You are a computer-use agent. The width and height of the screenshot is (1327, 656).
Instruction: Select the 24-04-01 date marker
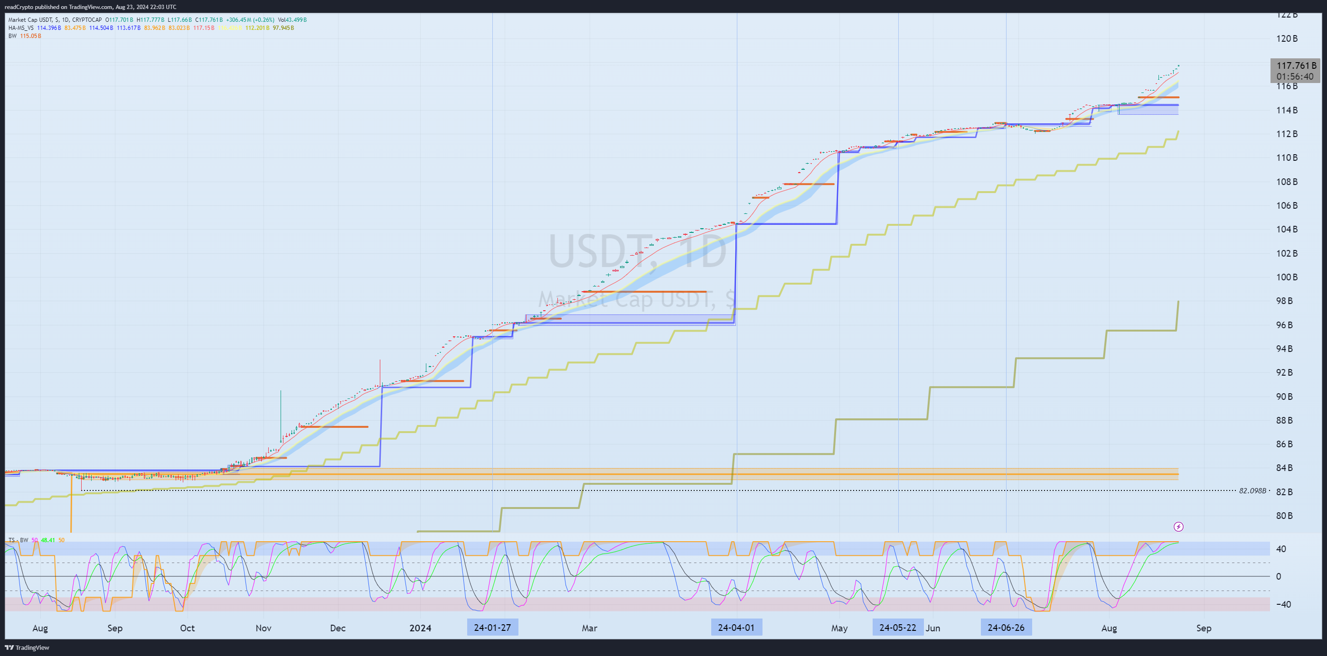click(x=736, y=627)
